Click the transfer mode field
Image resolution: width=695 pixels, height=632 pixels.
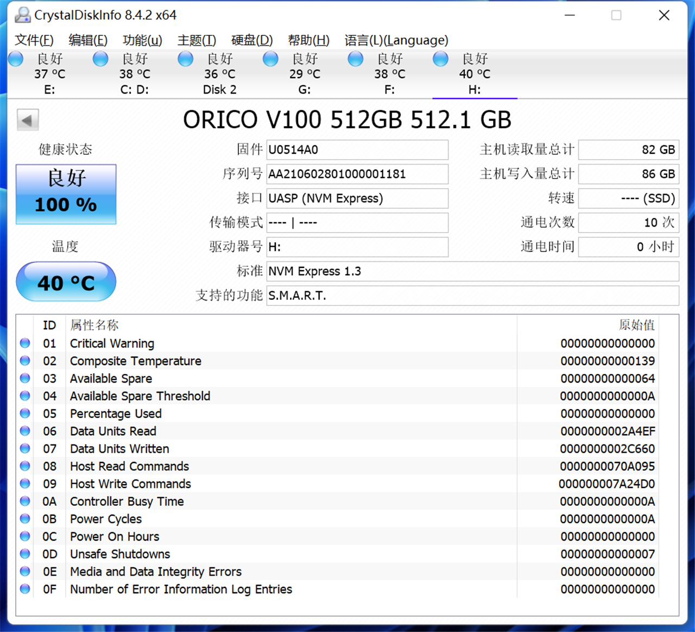click(357, 223)
